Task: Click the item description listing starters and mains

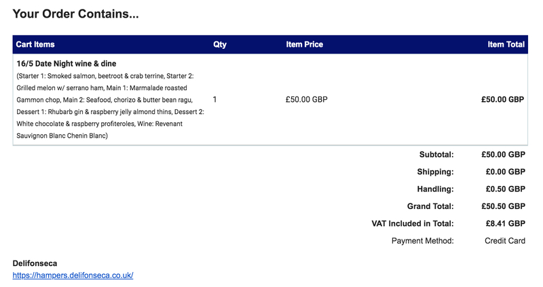Action: click(x=109, y=105)
